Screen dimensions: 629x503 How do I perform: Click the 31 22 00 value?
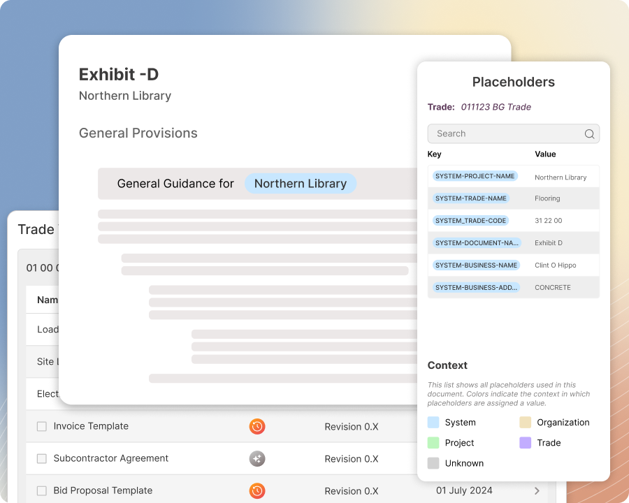(x=549, y=221)
